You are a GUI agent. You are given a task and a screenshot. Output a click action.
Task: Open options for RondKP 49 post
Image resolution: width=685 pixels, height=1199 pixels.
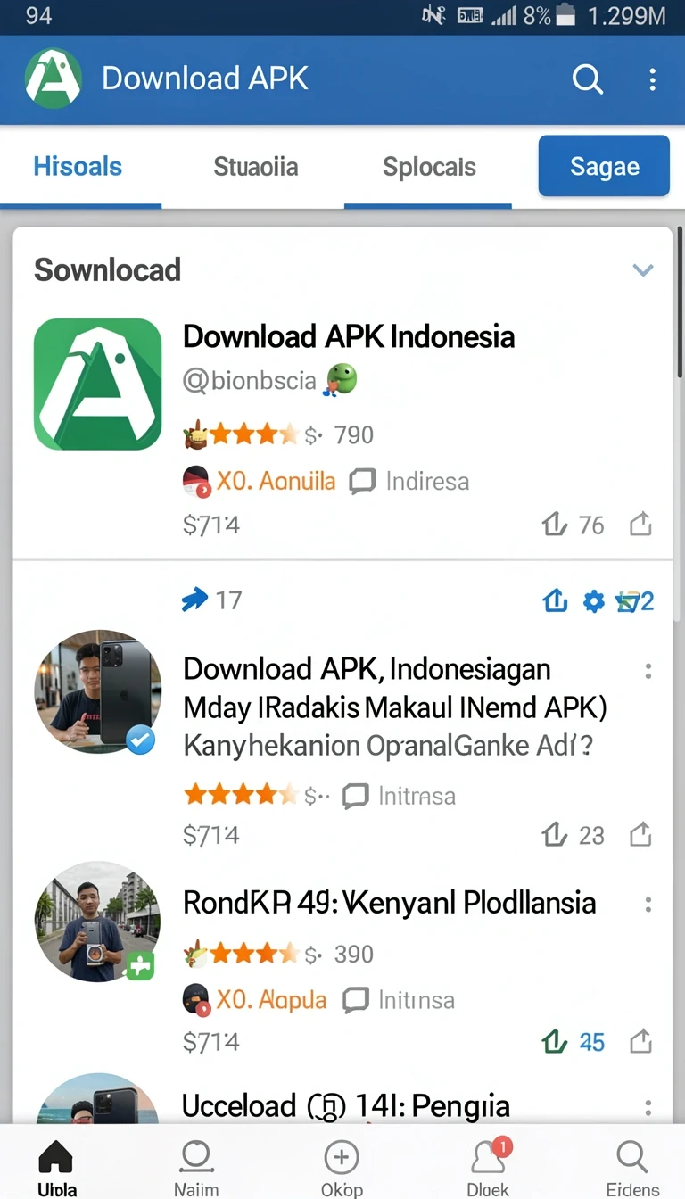(x=648, y=904)
